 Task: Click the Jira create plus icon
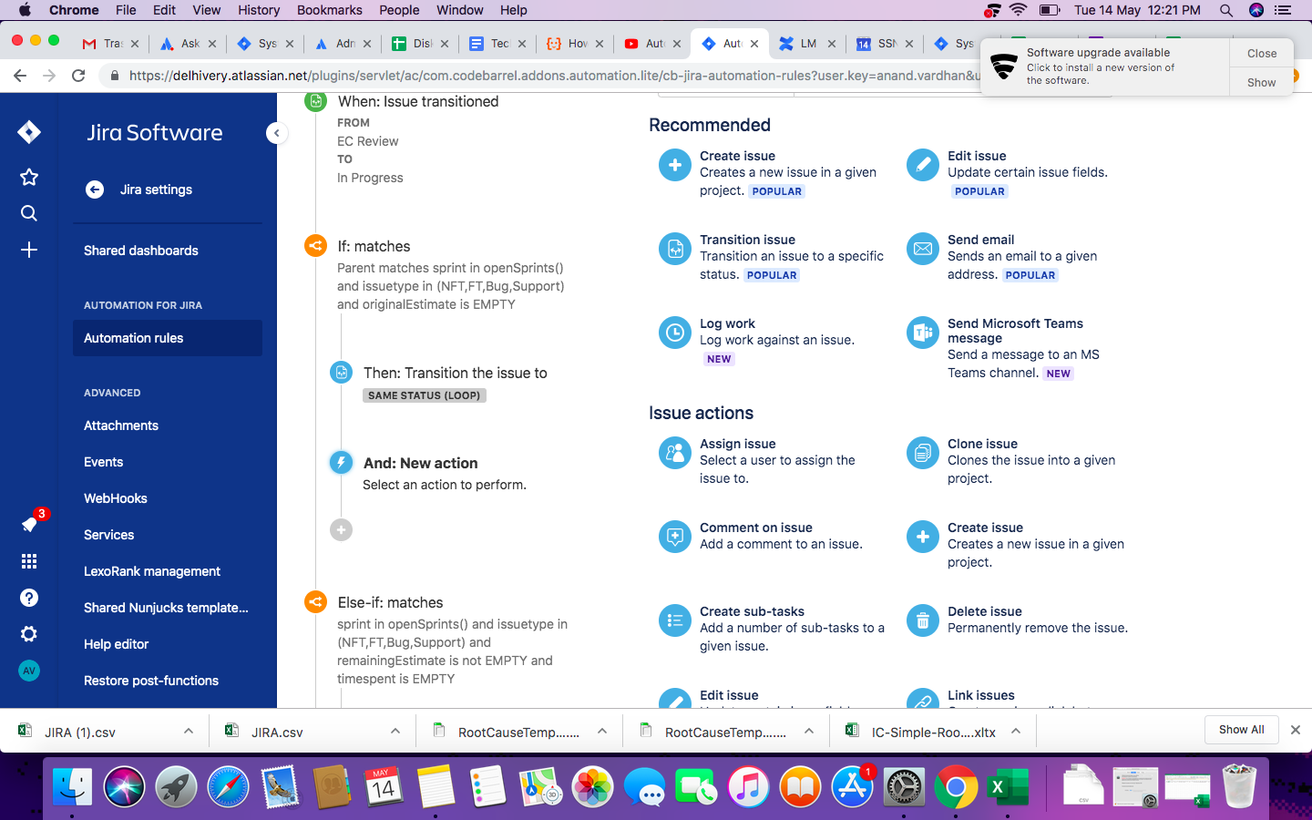click(29, 250)
